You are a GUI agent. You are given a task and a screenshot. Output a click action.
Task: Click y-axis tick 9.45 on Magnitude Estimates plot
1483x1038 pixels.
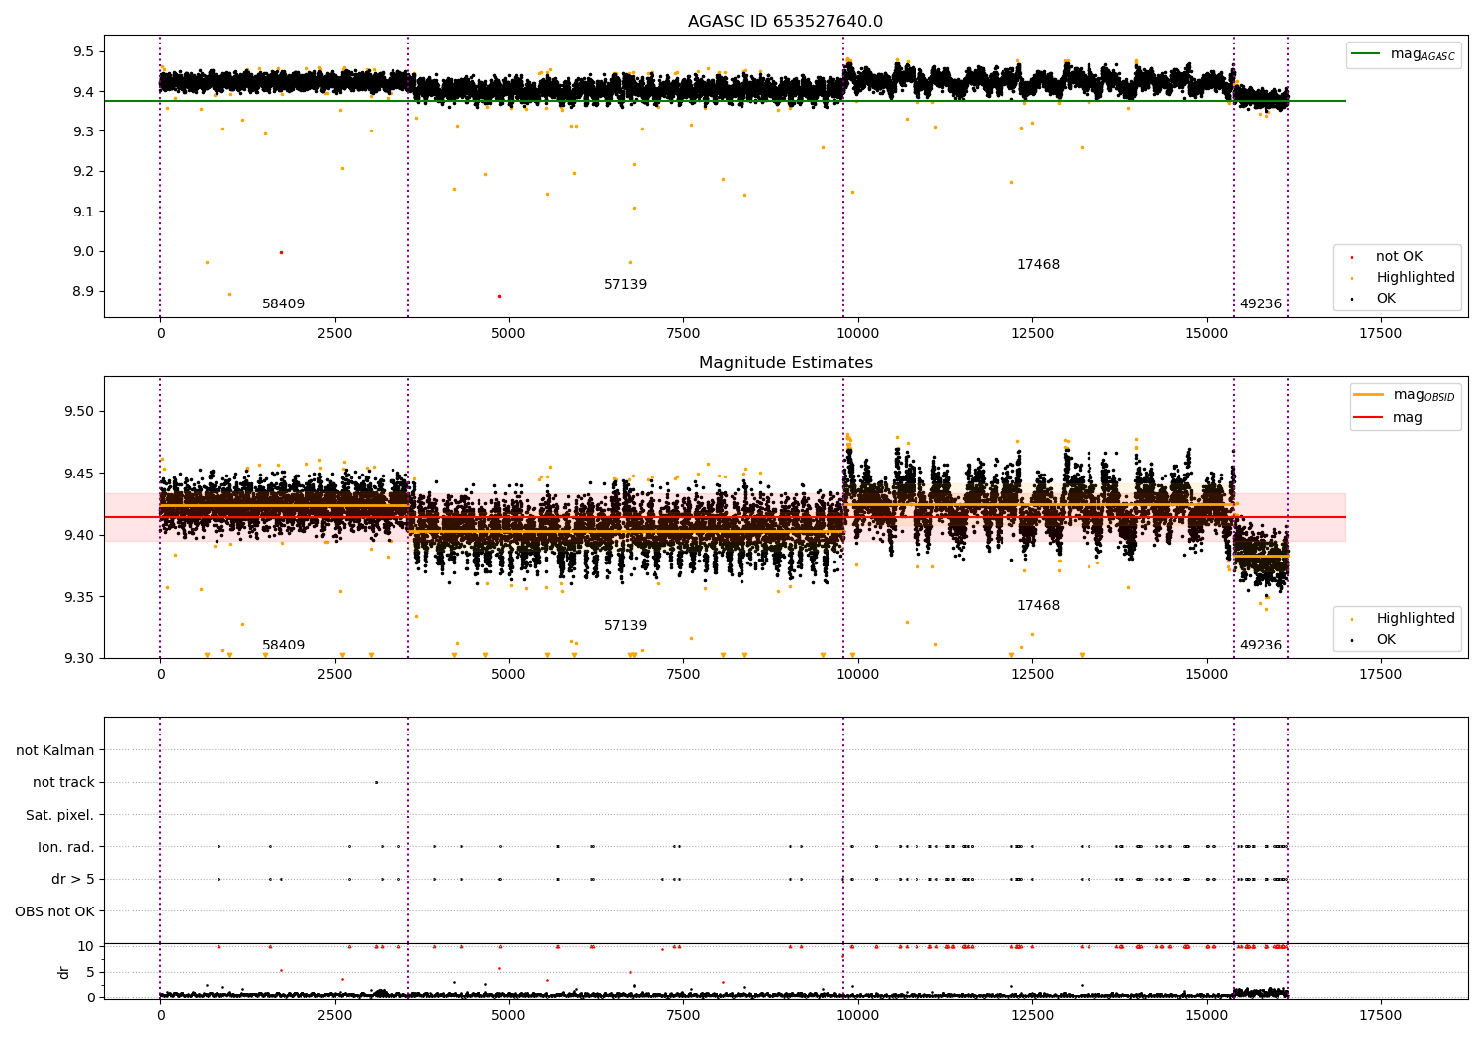click(x=79, y=474)
